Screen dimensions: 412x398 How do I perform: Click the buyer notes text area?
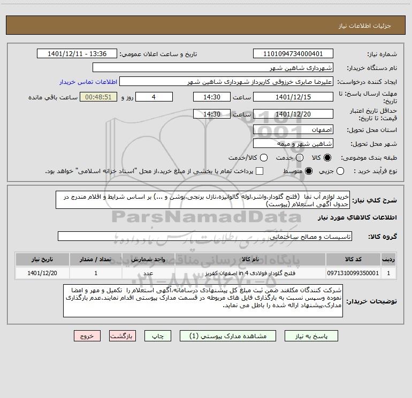click(203, 301)
